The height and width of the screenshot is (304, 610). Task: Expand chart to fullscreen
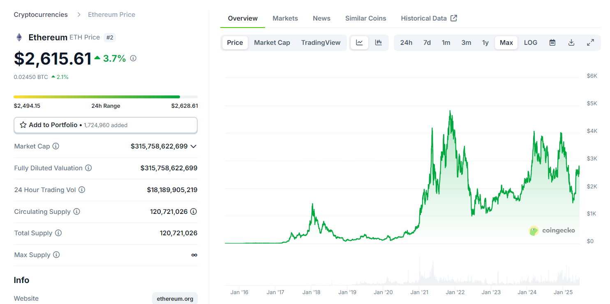click(x=590, y=42)
